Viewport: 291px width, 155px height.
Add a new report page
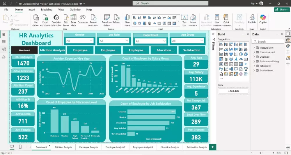pyautogui.click(x=212, y=147)
